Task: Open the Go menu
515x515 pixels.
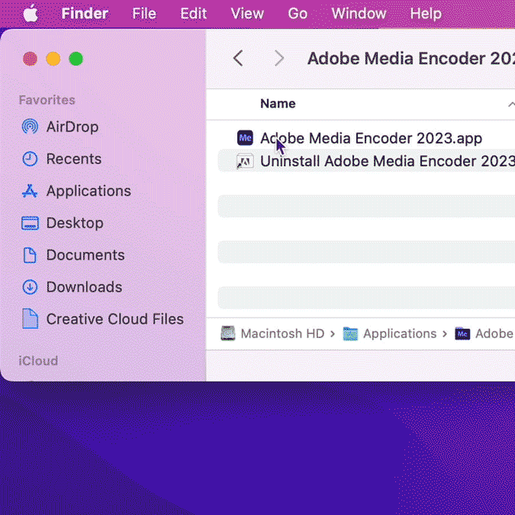Action: (298, 14)
